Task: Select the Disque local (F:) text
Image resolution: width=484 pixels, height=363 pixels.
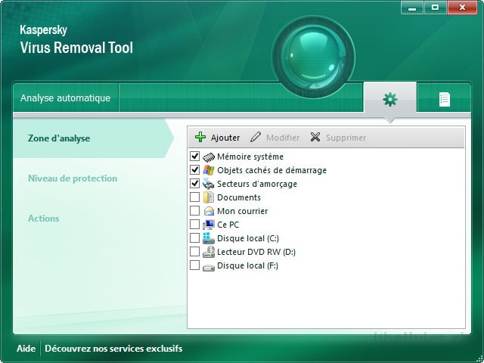Action: 248,265
